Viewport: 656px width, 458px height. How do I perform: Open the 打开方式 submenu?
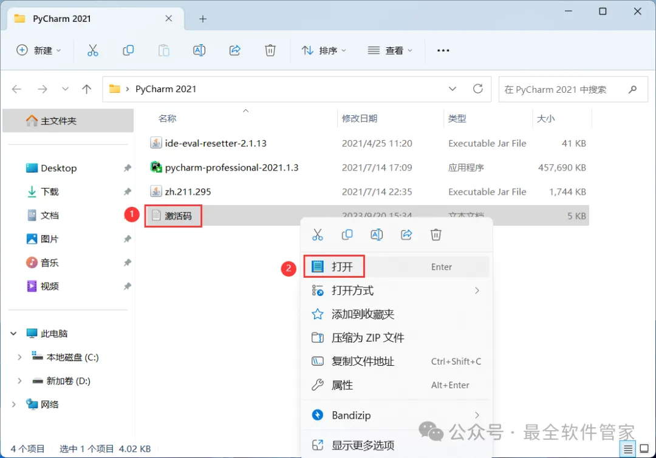tap(396, 291)
